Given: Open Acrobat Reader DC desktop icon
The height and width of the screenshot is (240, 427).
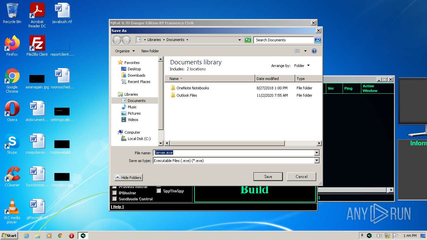Looking at the screenshot, I should coord(37,15).
